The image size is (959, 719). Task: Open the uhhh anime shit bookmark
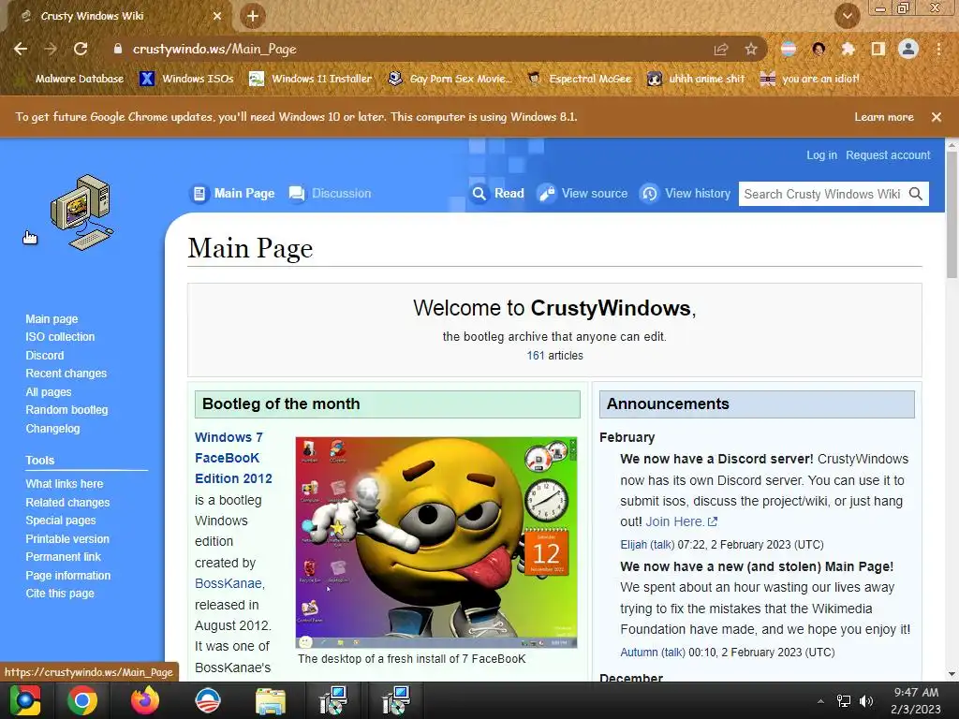click(697, 79)
